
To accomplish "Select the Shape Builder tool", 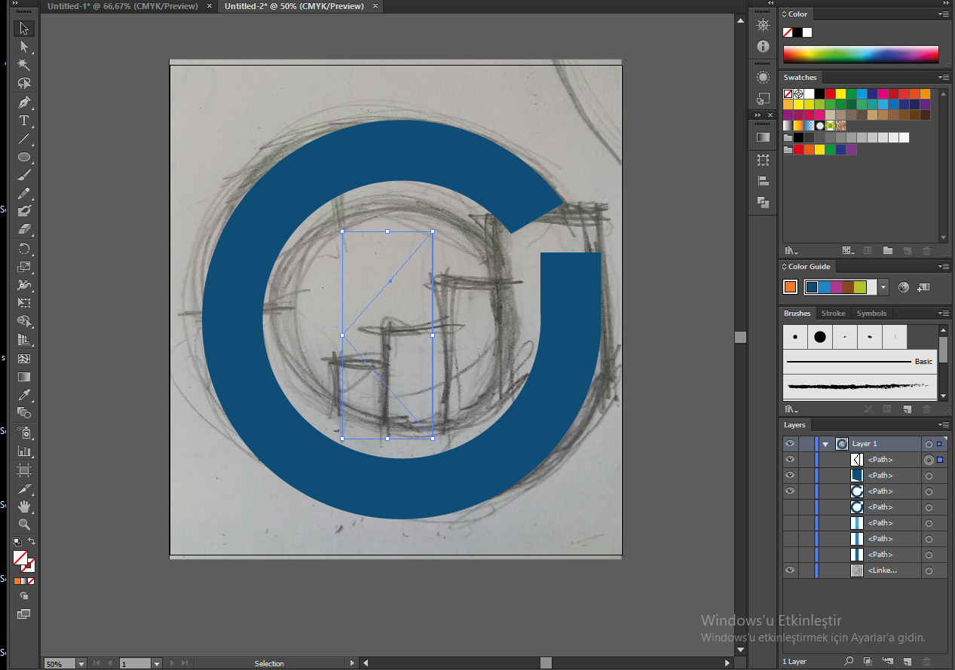I will coord(24,322).
